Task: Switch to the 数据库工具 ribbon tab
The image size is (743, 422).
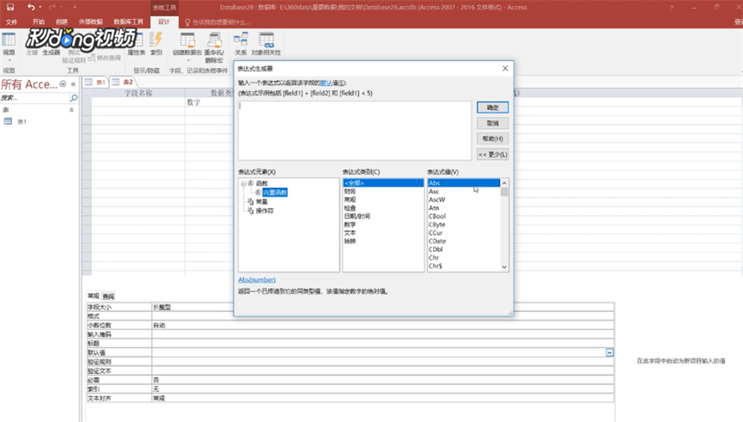Action: 128,21
